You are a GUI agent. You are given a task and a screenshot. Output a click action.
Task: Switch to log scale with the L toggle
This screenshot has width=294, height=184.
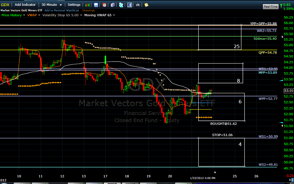click(x=293, y=180)
